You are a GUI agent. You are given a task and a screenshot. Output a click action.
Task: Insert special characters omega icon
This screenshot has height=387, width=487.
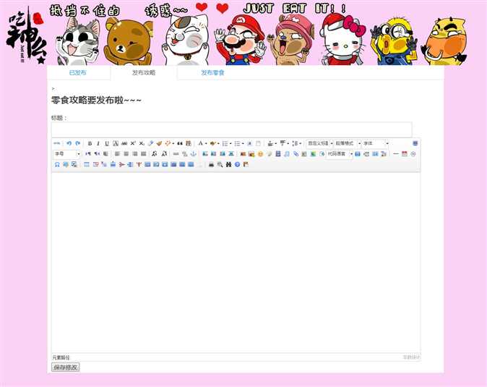[57, 164]
